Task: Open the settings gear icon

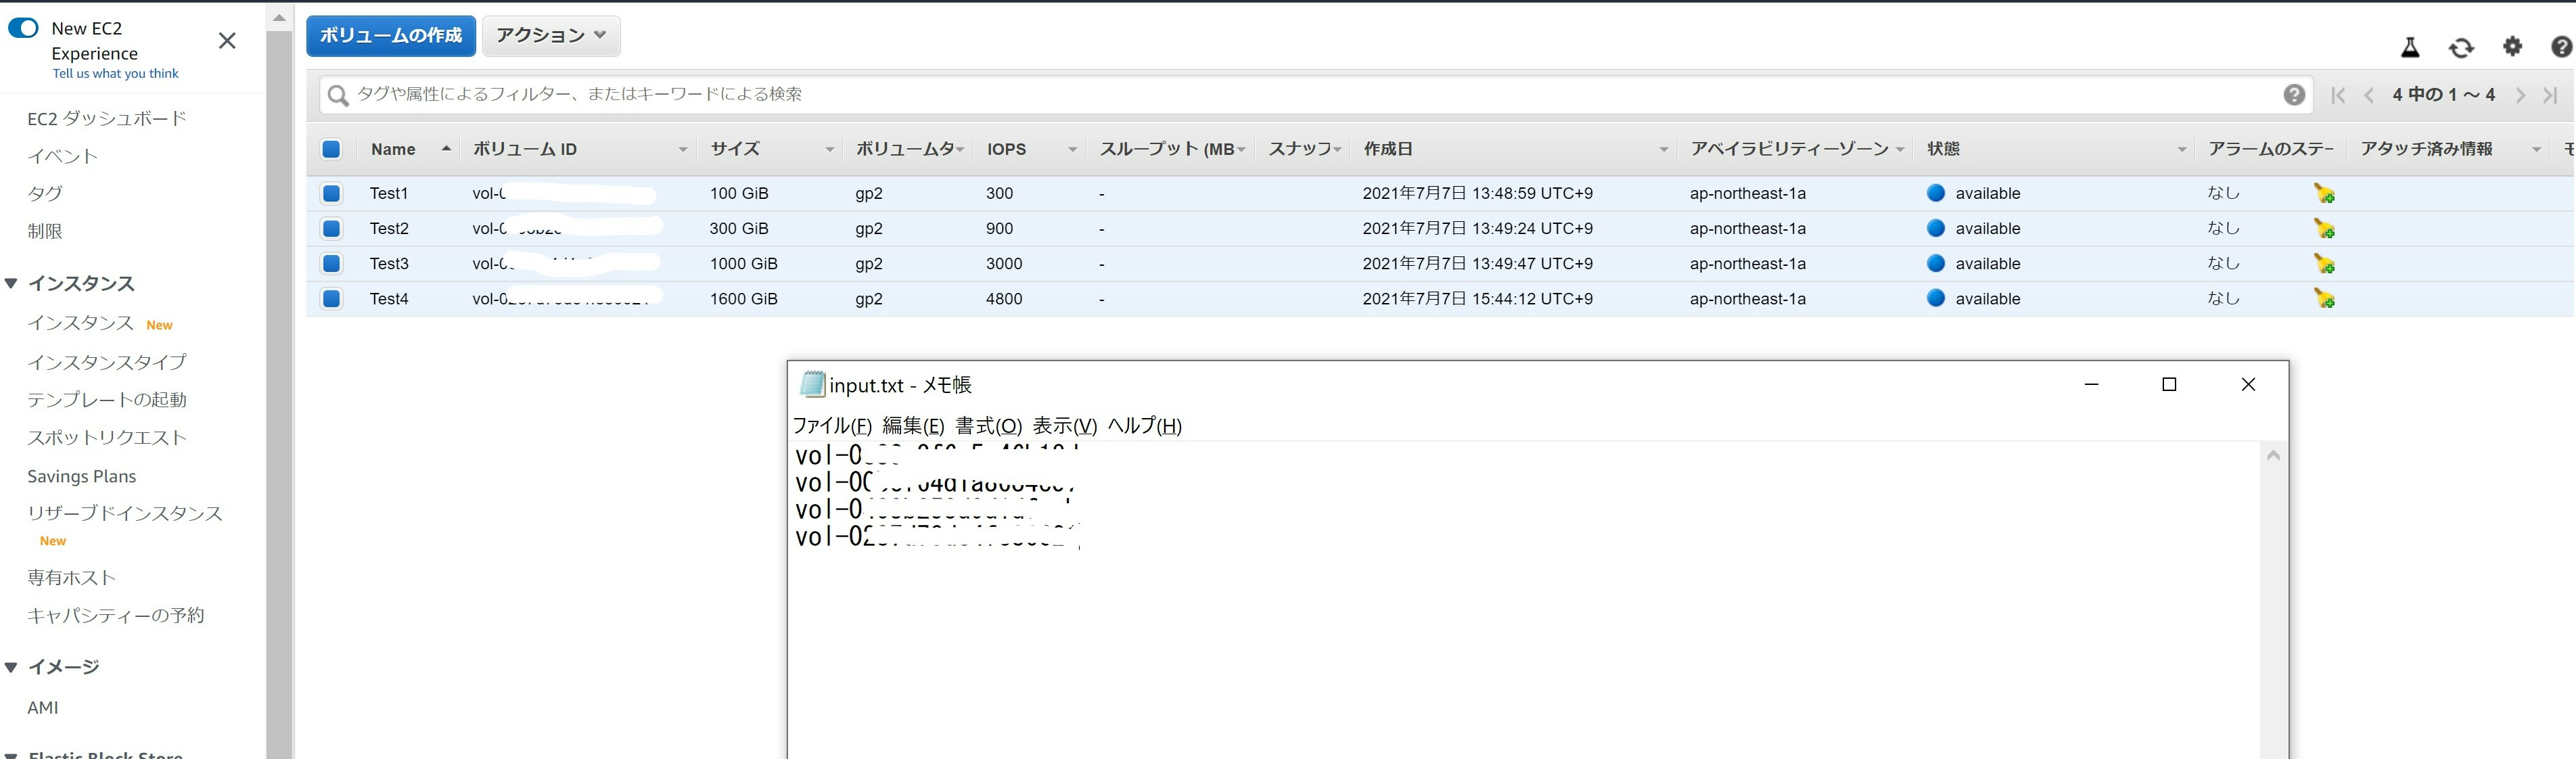Action: [x=2512, y=46]
